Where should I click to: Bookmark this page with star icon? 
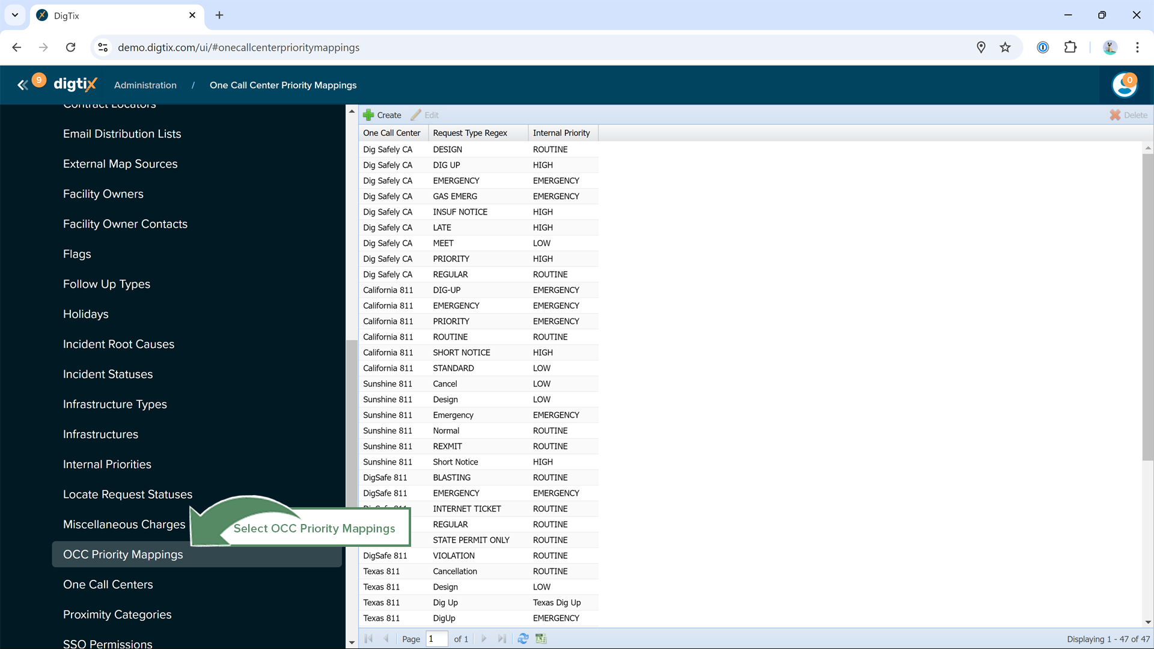click(x=1005, y=47)
